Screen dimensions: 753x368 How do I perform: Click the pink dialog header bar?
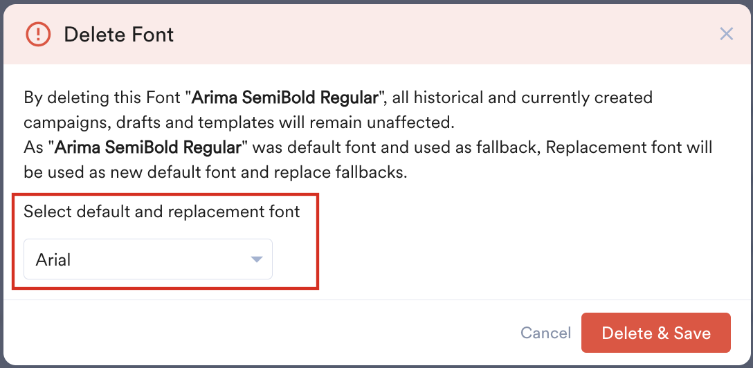[415, 35]
